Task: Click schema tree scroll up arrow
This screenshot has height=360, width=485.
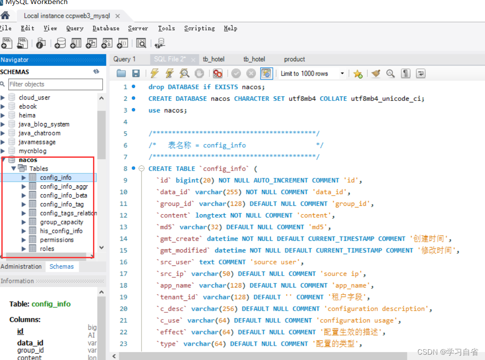Action: [101, 98]
